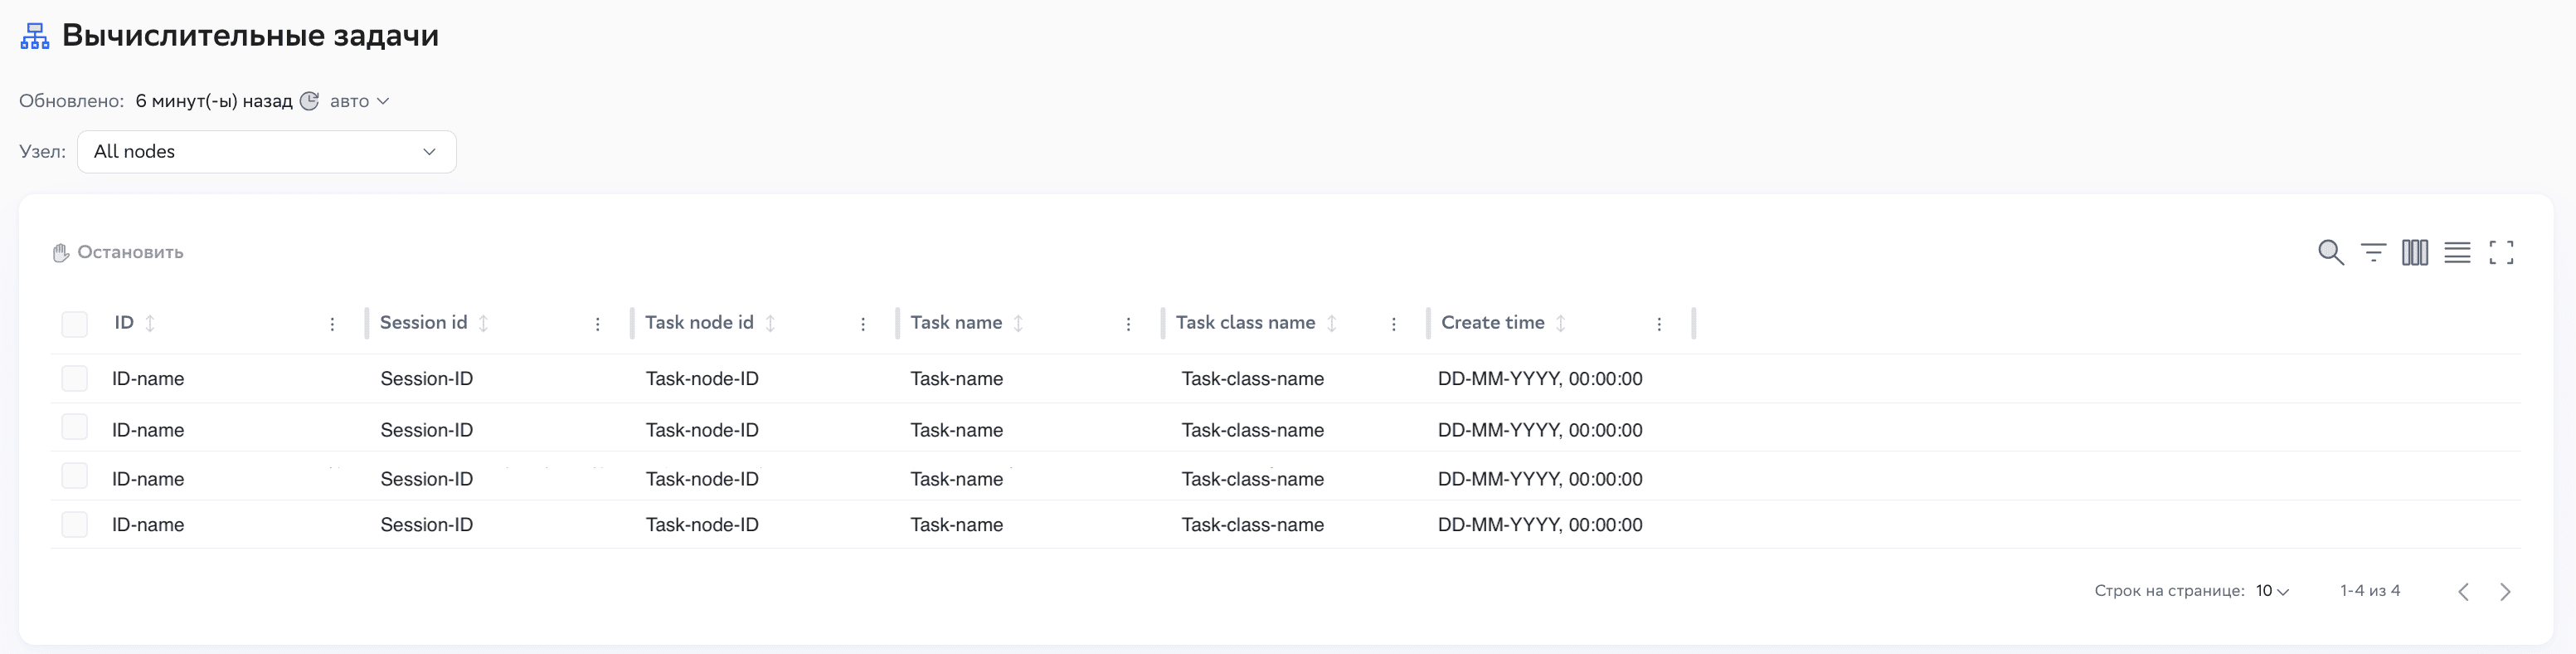Open rows per page dropdown showing 10
Viewport: 2576px width, 654px height.
point(2272,591)
